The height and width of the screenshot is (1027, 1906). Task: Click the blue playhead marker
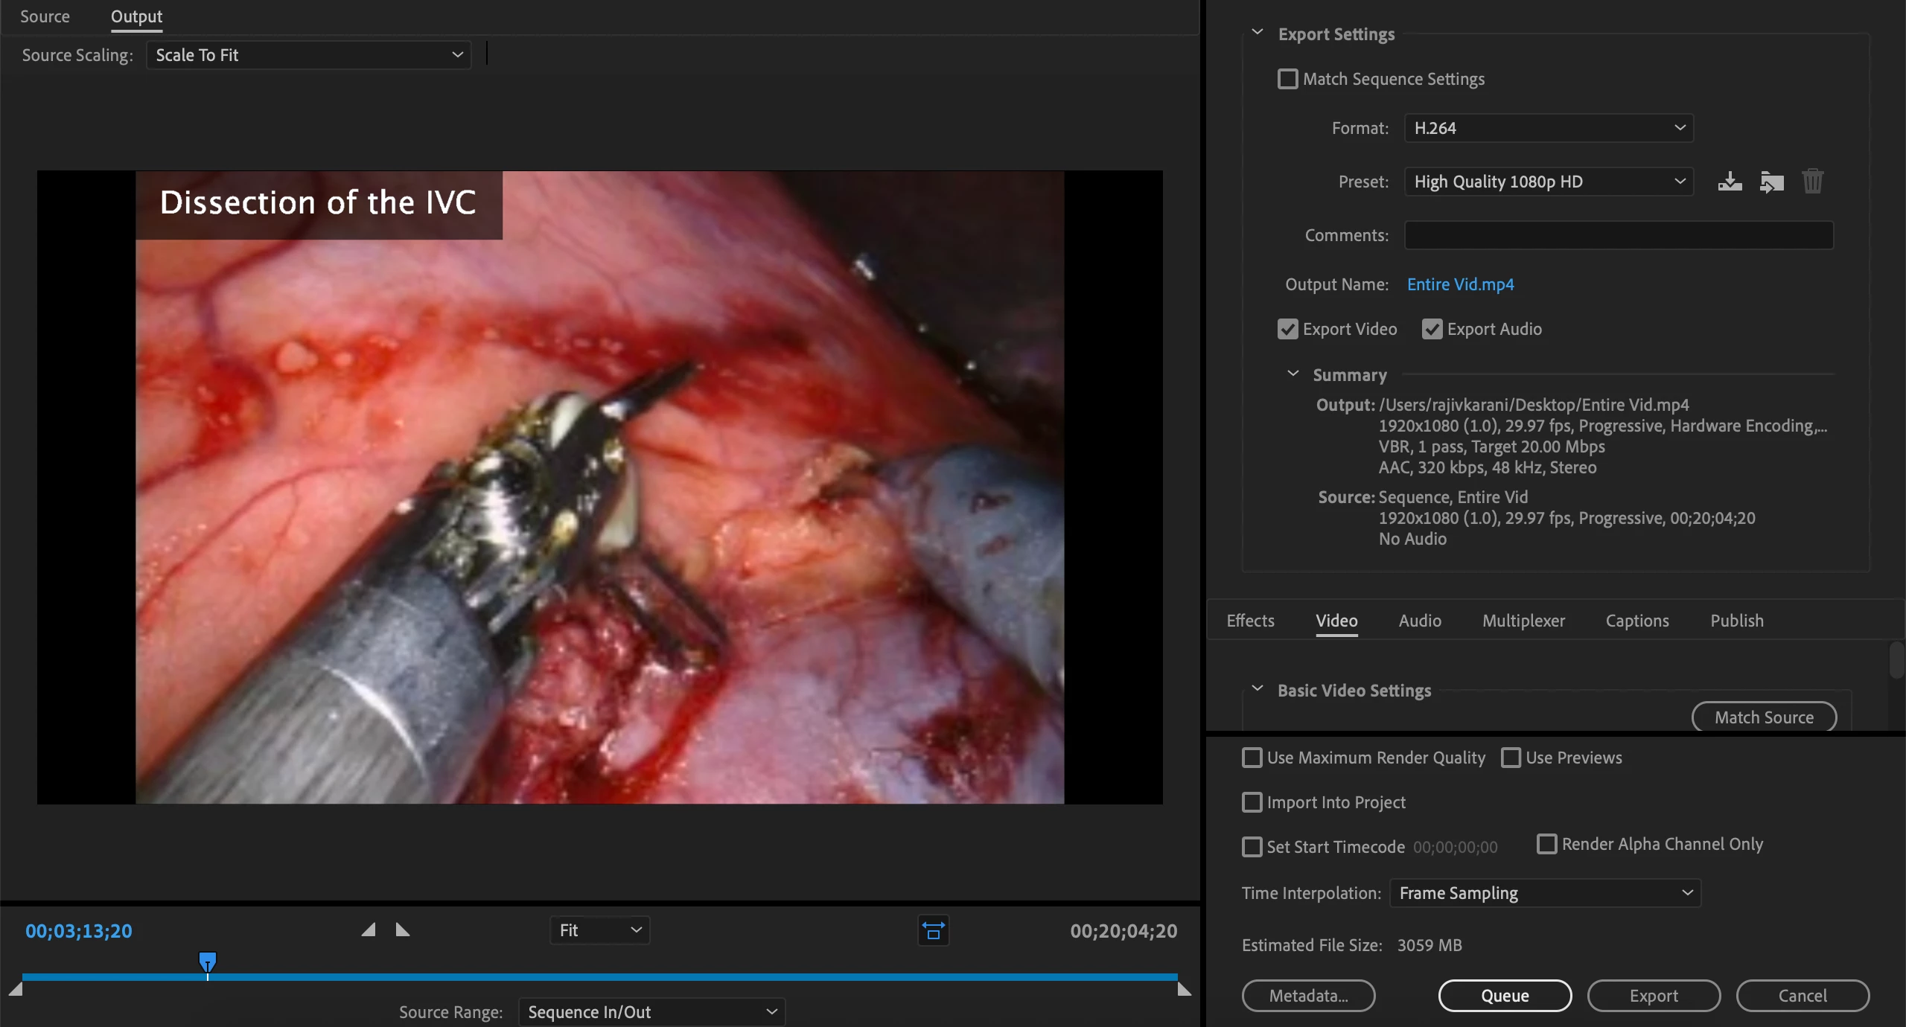(208, 962)
